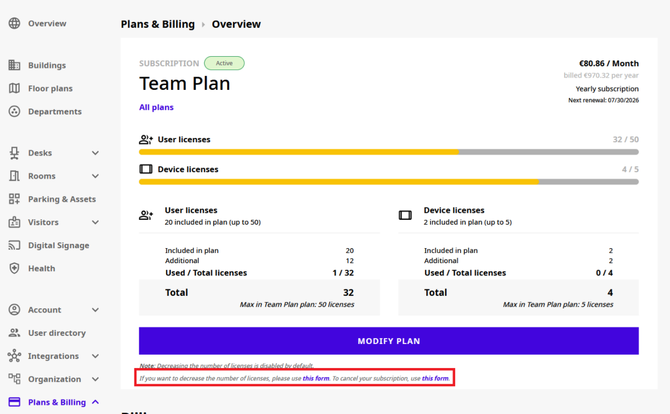Click the Integrations hub icon
This screenshot has width=670, height=414.
point(14,356)
